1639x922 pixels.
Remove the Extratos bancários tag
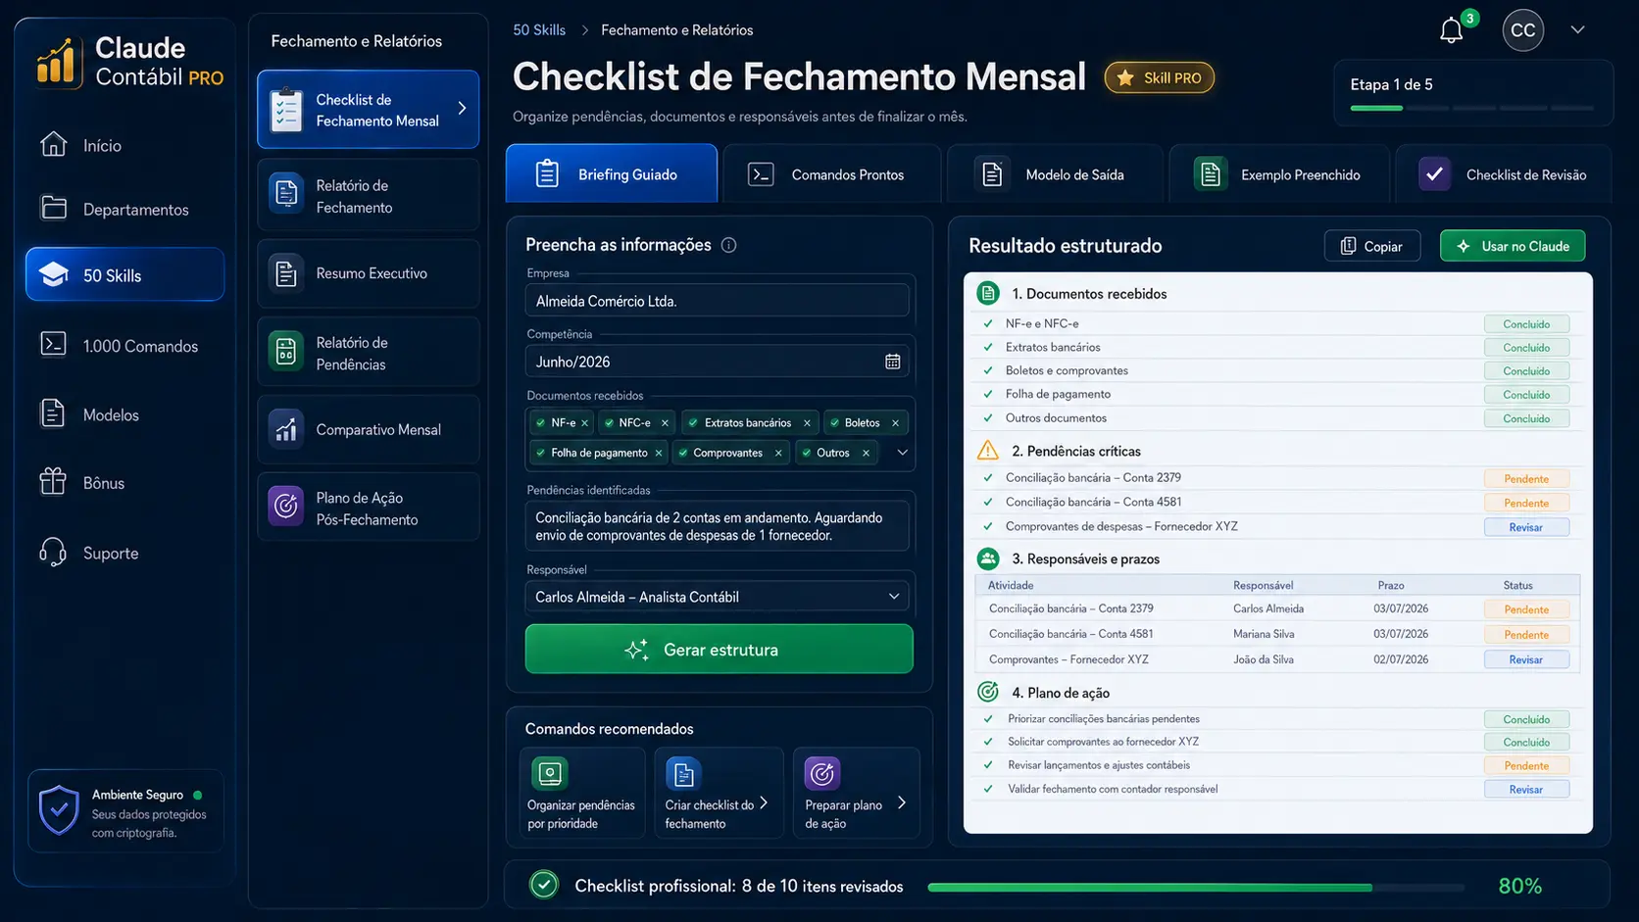coord(807,423)
